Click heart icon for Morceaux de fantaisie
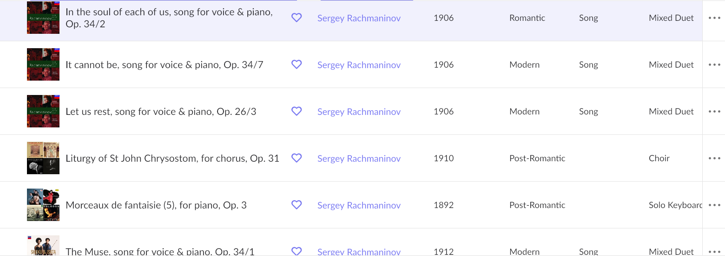The image size is (725, 259). pyautogui.click(x=297, y=205)
